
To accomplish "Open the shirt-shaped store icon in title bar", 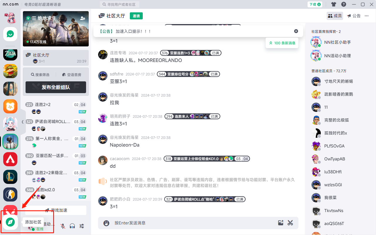I will point(334,4).
